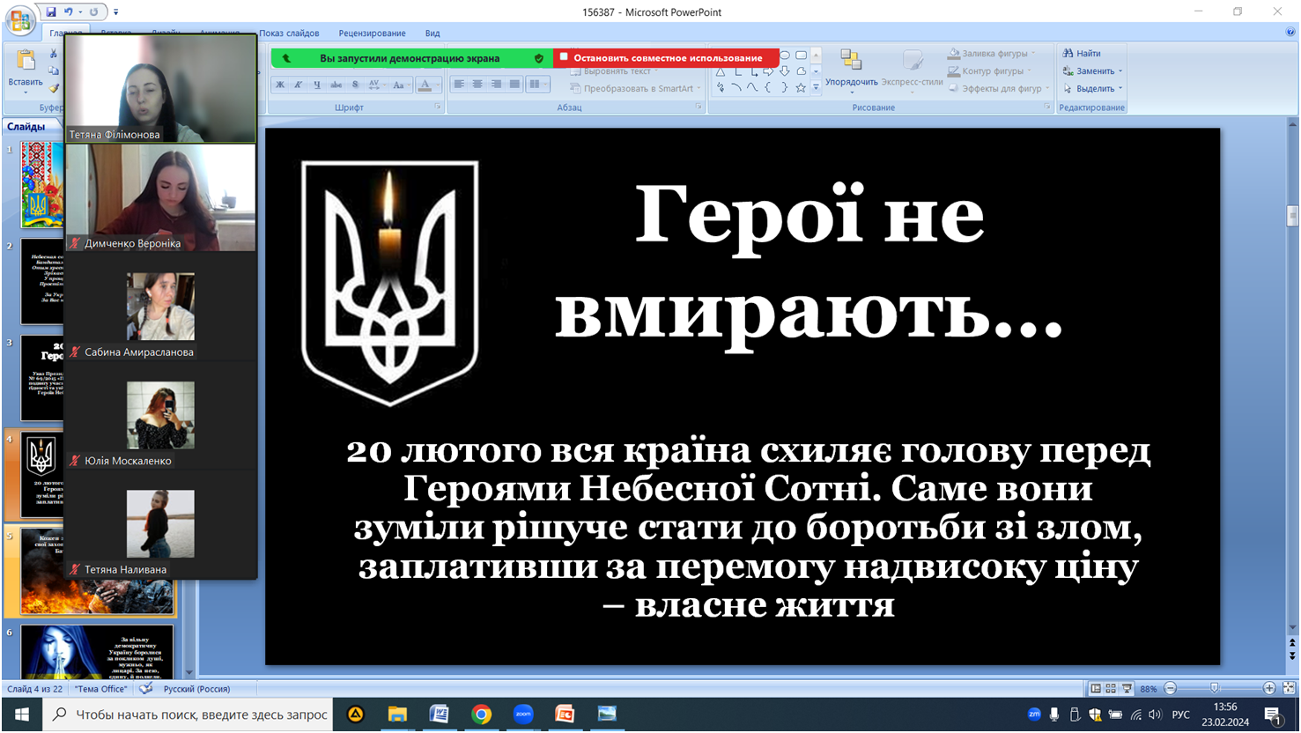Open the Рецензирование ribbon tab
Image resolution: width=1301 pixels, height=733 pixels.
click(x=372, y=33)
